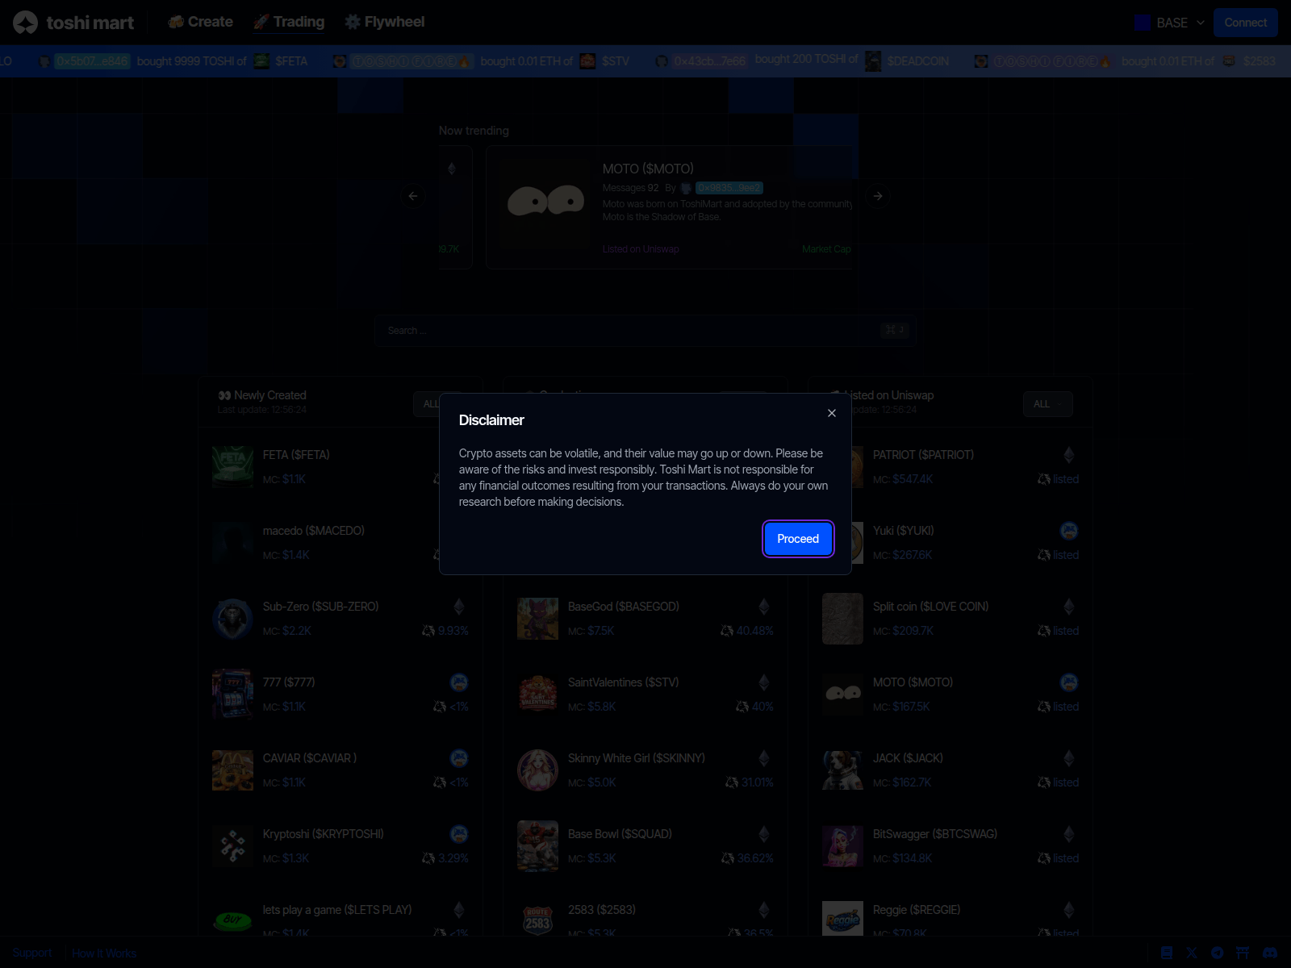Click the PATRIOT ($PATRIOT) token name
Image resolution: width=1291 pixels, height=968 pixels.
coord(923,455)
